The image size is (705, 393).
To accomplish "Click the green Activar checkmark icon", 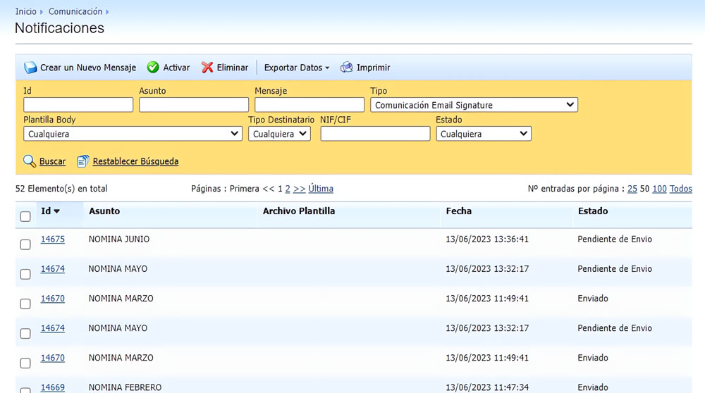I will 153,68.
